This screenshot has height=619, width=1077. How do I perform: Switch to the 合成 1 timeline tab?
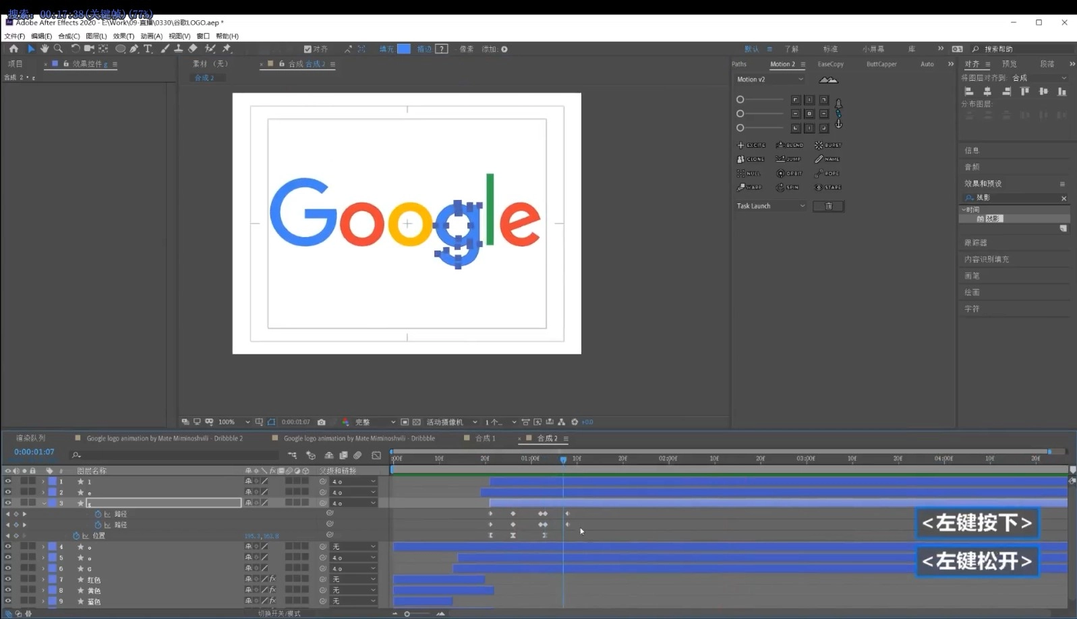(x=485, y=438)
